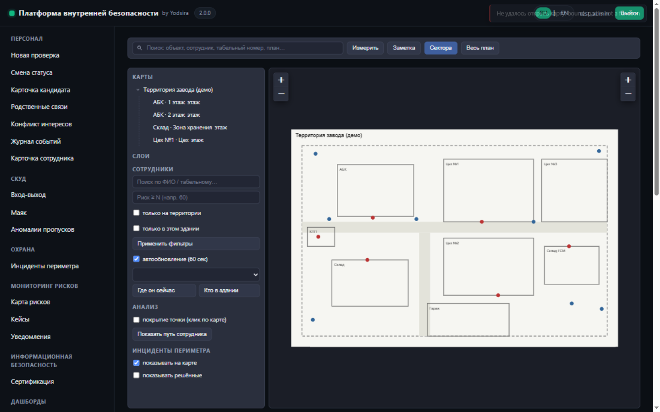
Task: Open the empty dropdown below автообновление
Action: click(x=196, y=275)
